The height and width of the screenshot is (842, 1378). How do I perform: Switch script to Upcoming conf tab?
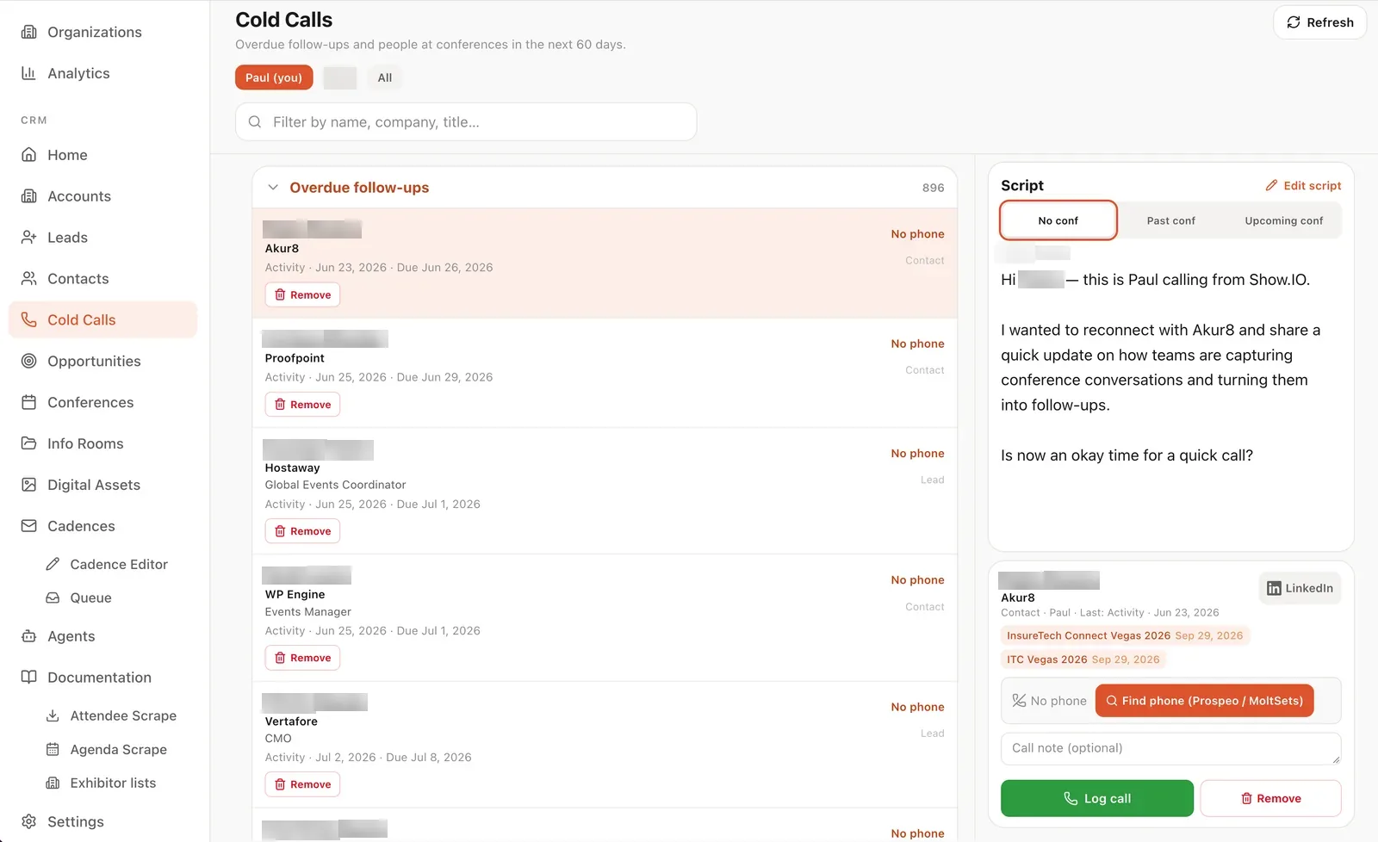1284,220
